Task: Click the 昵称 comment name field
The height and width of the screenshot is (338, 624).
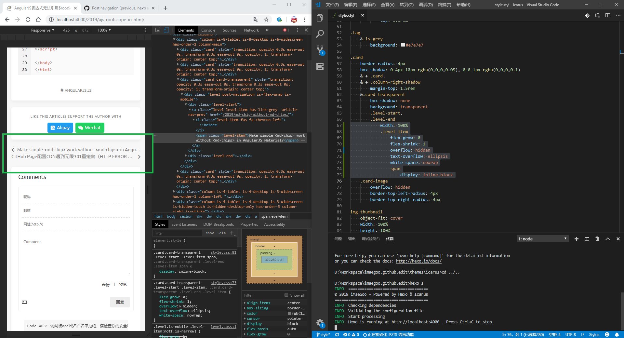Action: (x=76, y=196)
